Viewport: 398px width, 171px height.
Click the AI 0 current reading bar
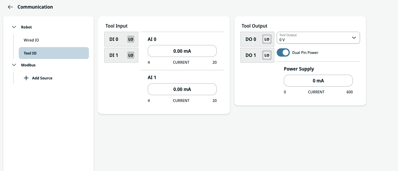182,51
